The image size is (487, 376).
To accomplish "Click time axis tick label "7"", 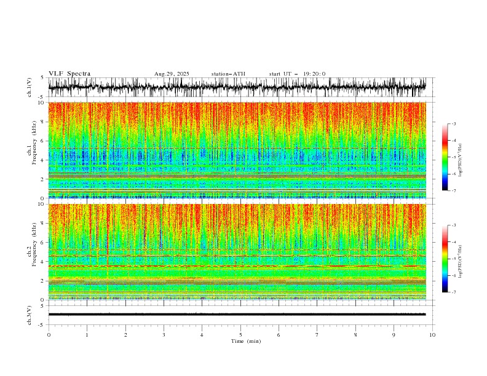I will 317,335.
